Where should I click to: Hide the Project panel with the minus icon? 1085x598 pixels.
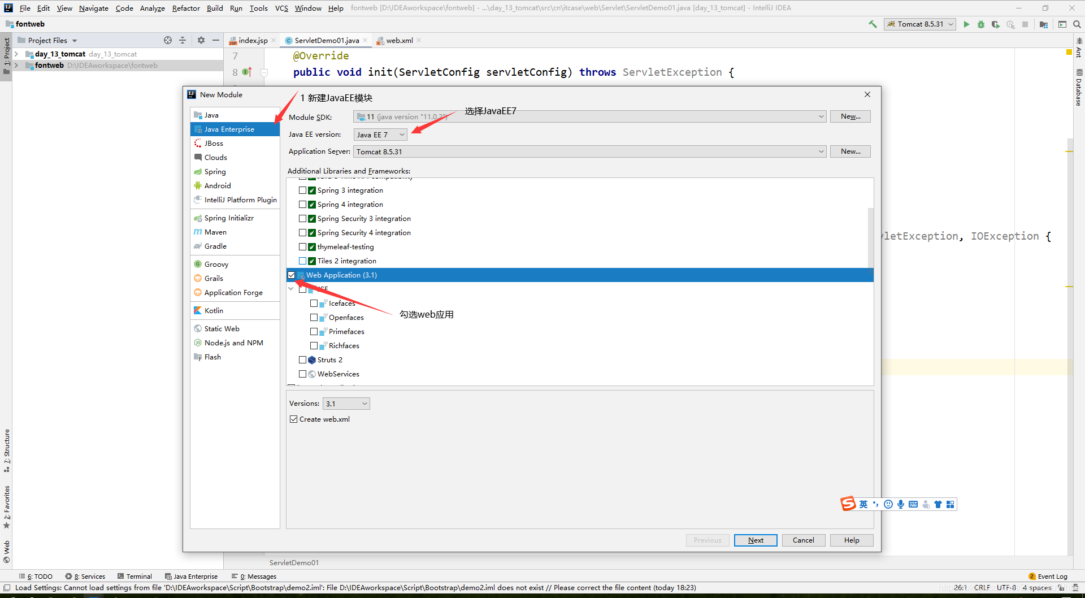point(215,40)
